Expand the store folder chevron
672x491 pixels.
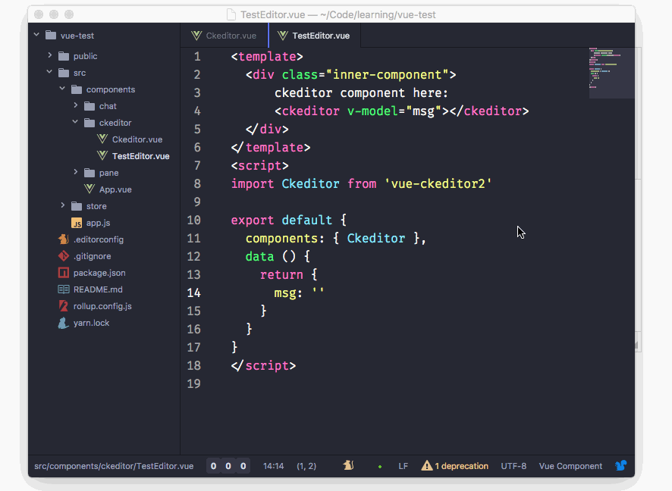(62, 205)
